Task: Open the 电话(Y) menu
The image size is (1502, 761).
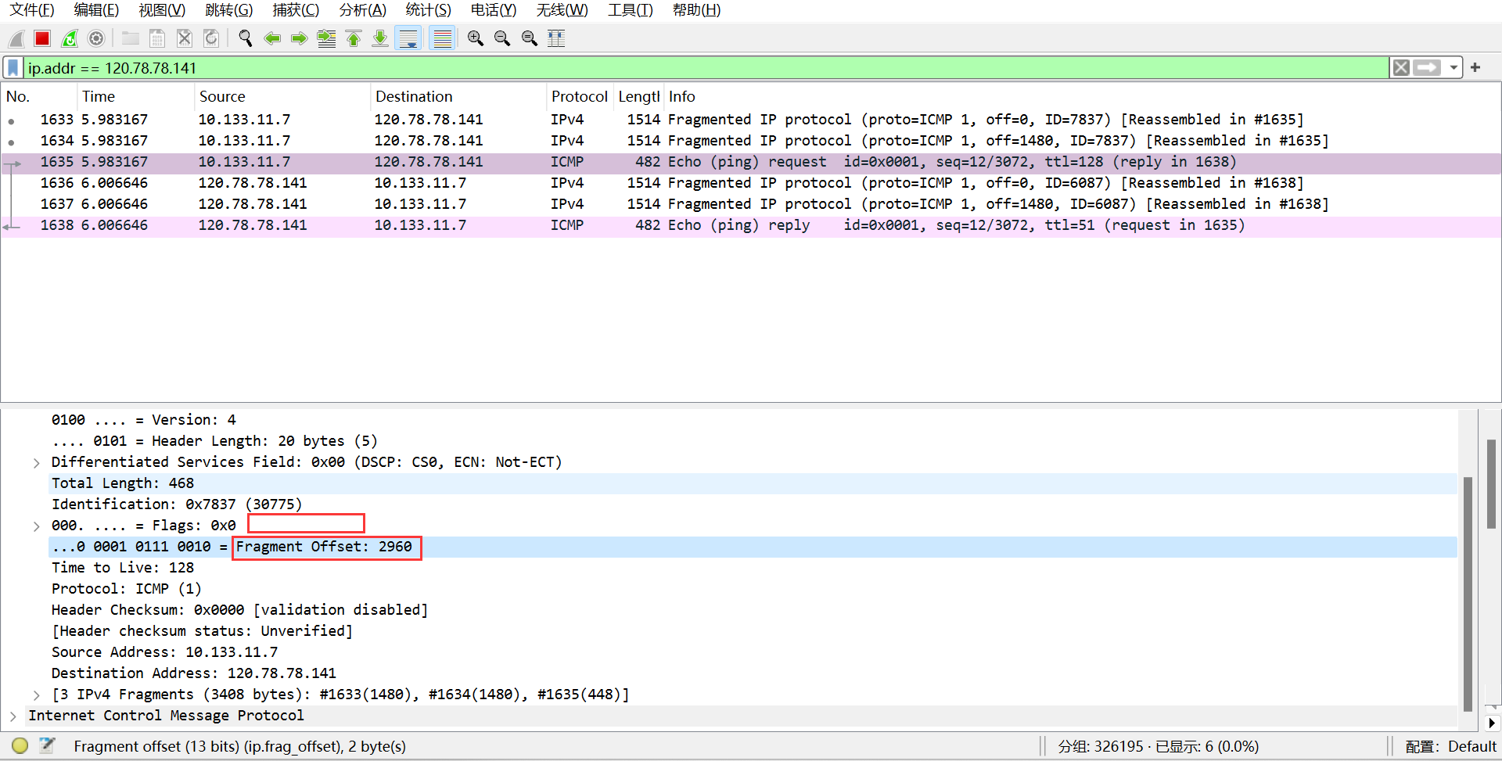Action: click(x=494, y=10)
